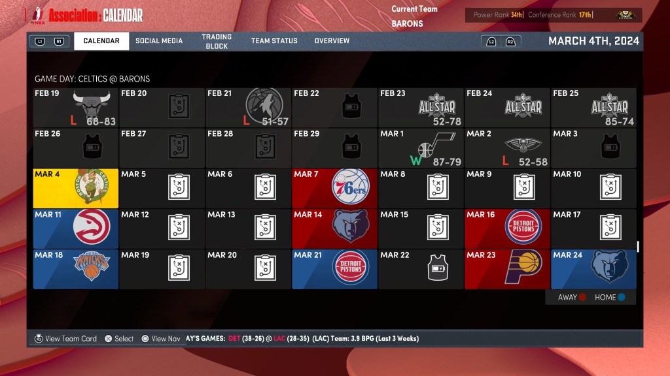670x376 pixels.
Task: Open the Pistons away game on Mar 16
Action: (523, 227)
